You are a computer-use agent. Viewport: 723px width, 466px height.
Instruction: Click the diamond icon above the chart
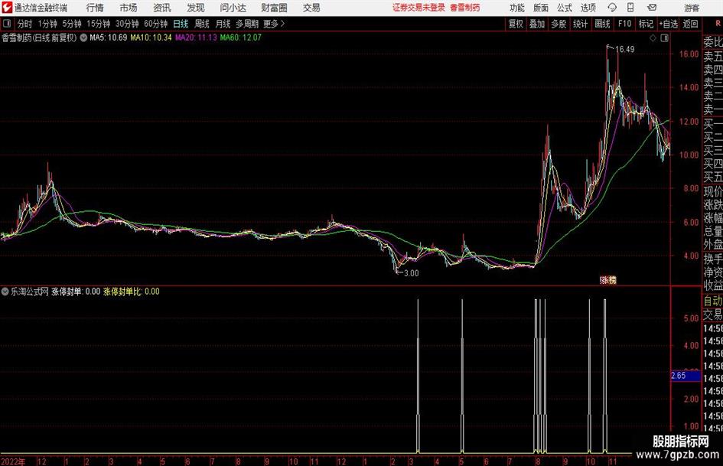click(653, 38)
